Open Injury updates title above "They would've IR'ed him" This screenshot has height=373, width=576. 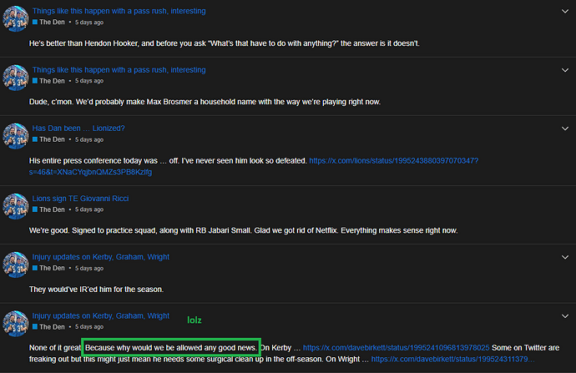point(100,257)
